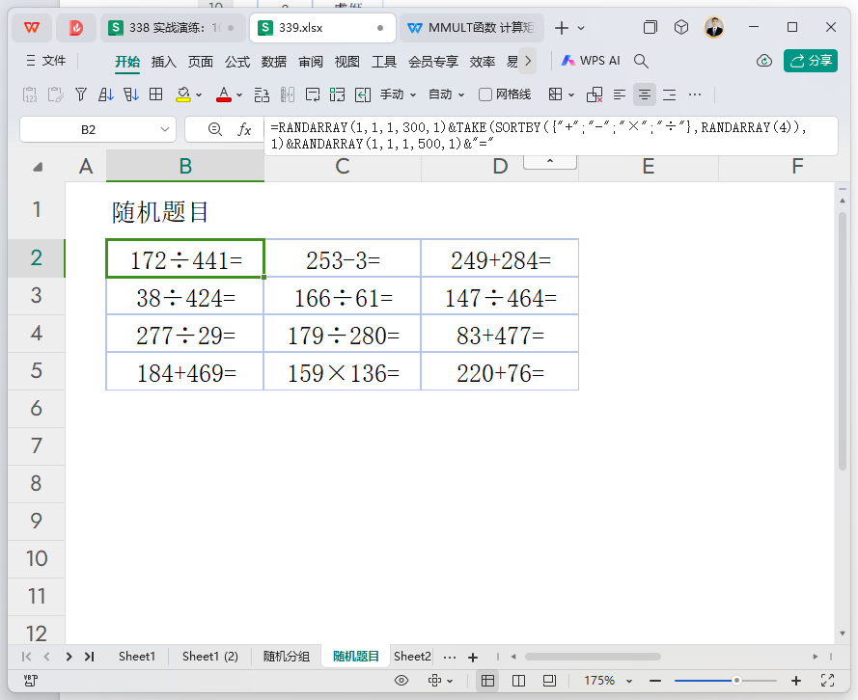This screenshot has height=700, width=858.
Task: Open the View (视图) tab
Action: pyautogui.click(x=347, y=62)
